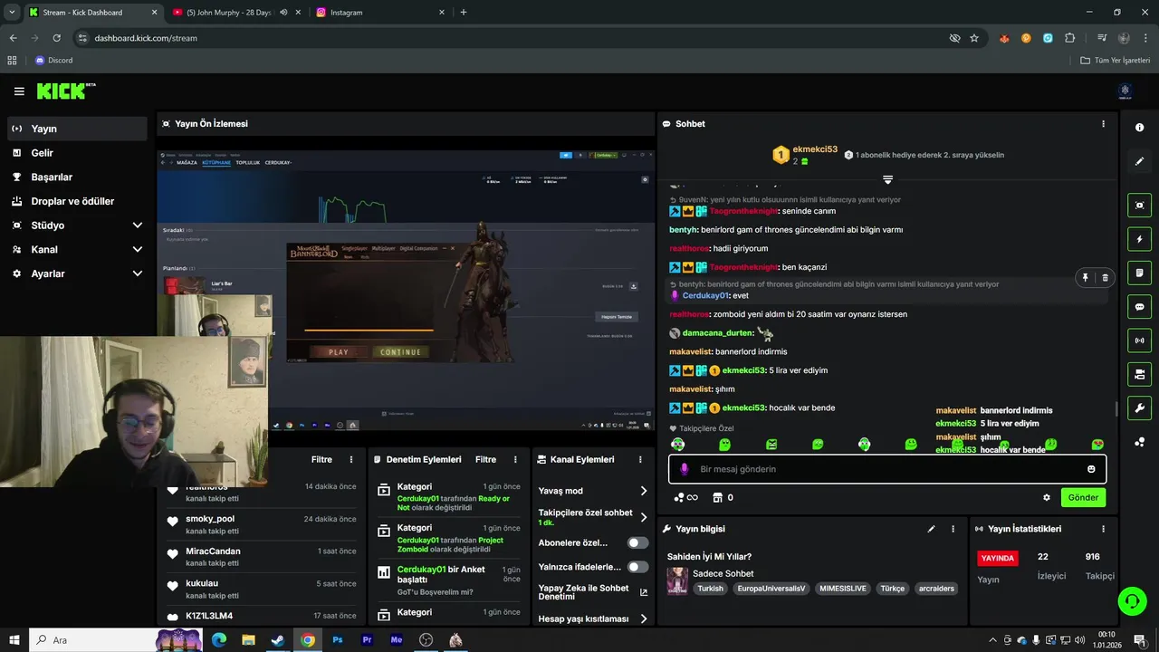Click the pencil icon in right sidebar
This screenshot has width=1159, height=652.
(x=1139, y=161)
